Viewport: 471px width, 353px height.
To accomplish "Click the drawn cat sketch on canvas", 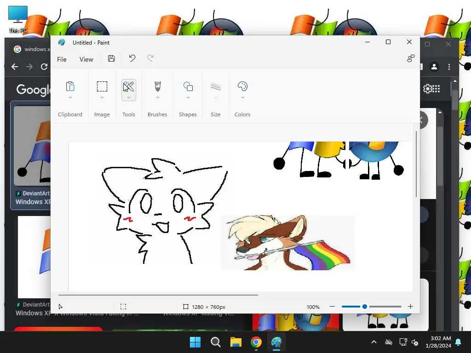I will click(165, 211).
